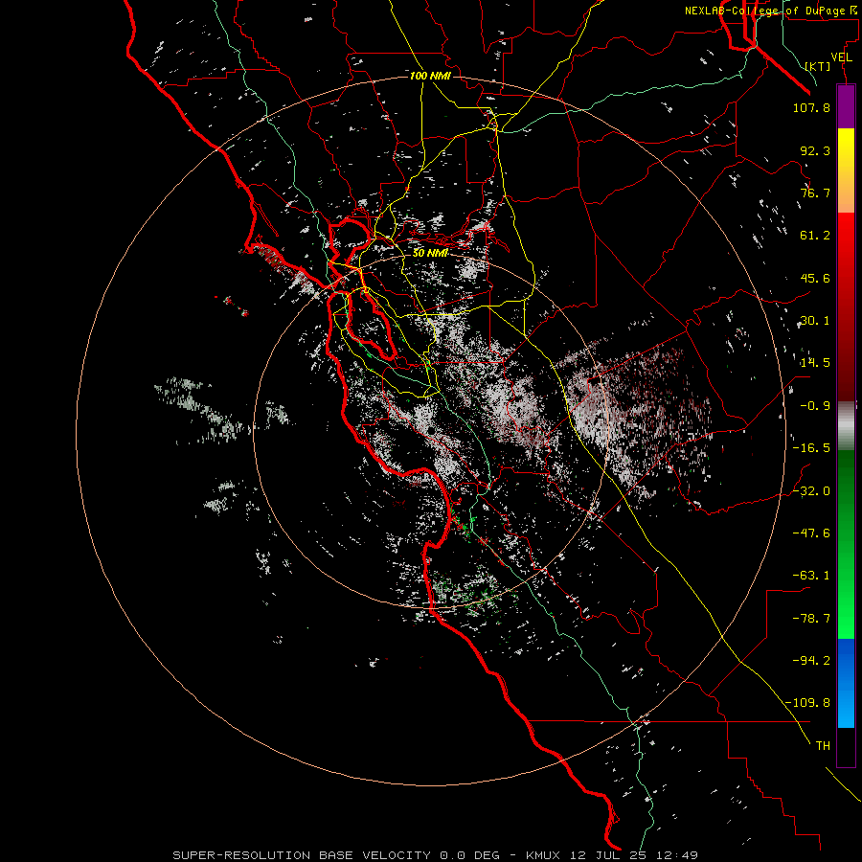Select the -47.6 legend value
This screenshot has height=862, width=862.
tap(811, 533)
